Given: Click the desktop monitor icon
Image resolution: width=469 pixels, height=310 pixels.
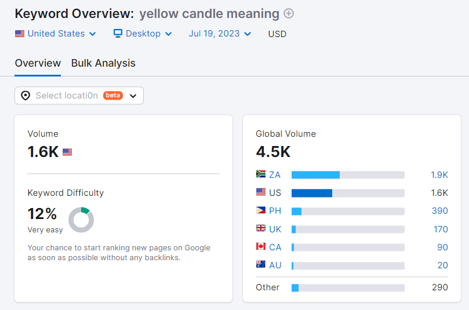Looking at the screenshot, I should 118,33.
